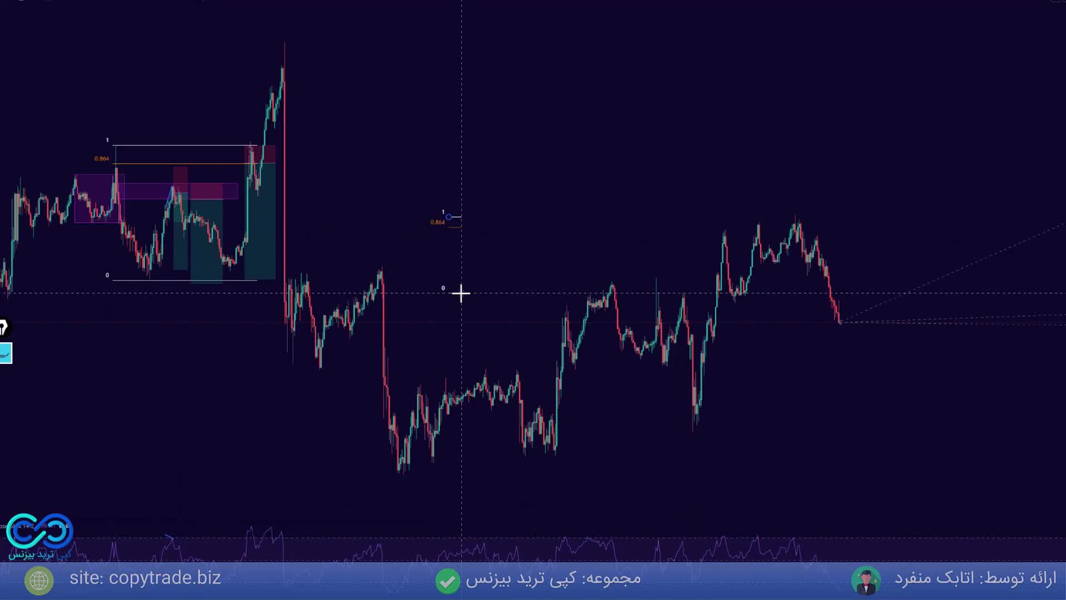The width and height of the screenshot is (1066, 600).
Task: Click the pen nib icon at left edge
Action: click(x=3, y=328)
